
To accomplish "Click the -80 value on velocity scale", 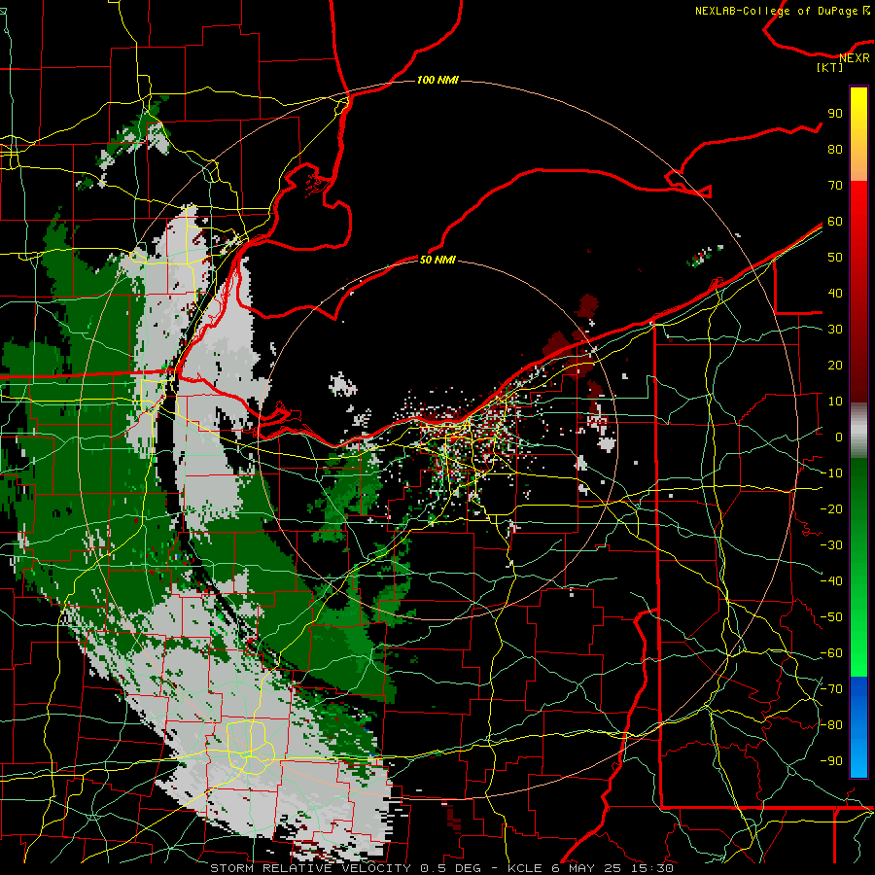I will (831, 725).
